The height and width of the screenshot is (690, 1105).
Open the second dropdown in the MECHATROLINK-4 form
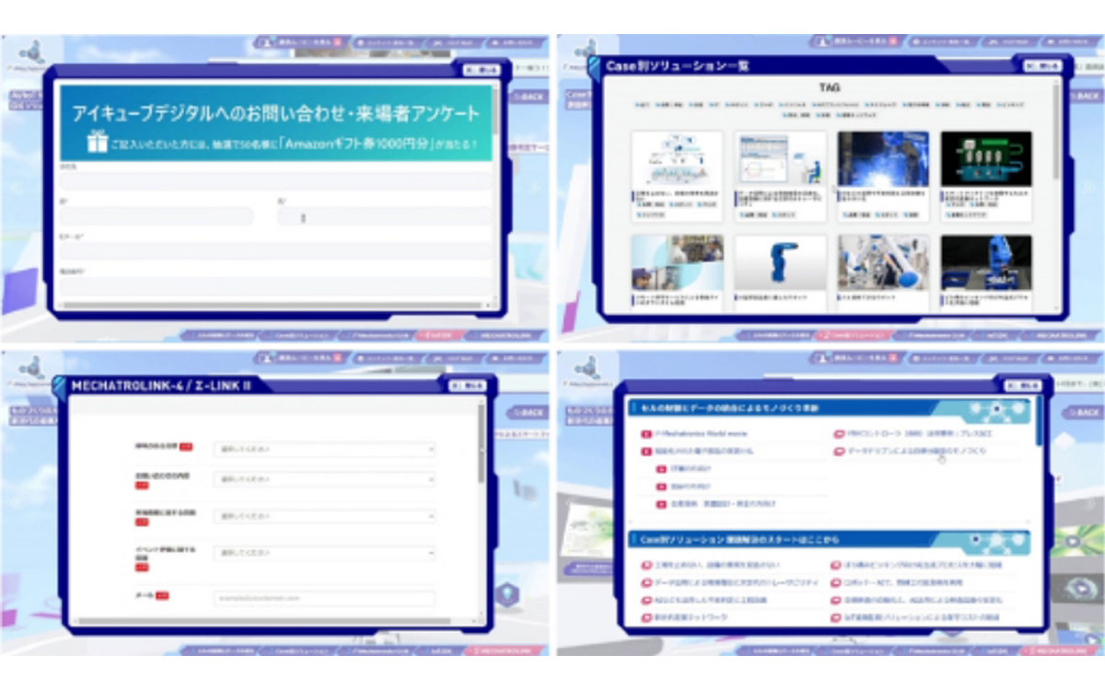coord(323,479)
